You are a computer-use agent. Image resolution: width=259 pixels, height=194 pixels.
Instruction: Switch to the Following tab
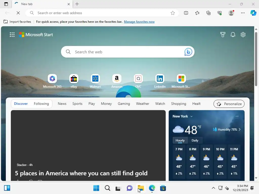41,104
